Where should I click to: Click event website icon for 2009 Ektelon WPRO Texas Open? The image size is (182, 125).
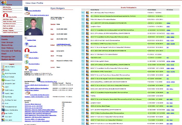(83, 71)
